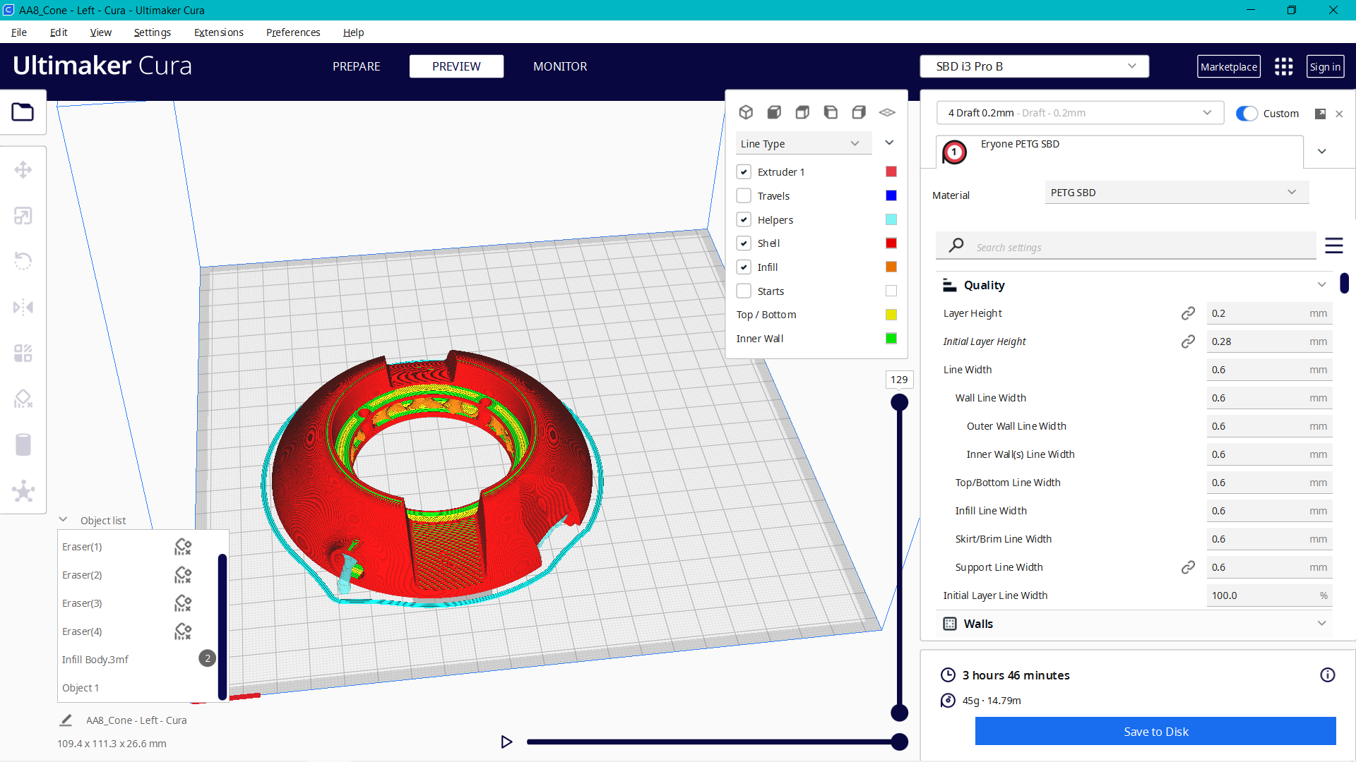Activate the Support Blocker tool
The image size is (1356, 762).
point(23,399)
